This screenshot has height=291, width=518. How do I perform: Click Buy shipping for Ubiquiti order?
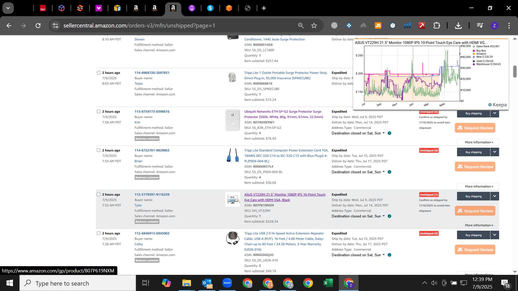click(x=473, y=113)
